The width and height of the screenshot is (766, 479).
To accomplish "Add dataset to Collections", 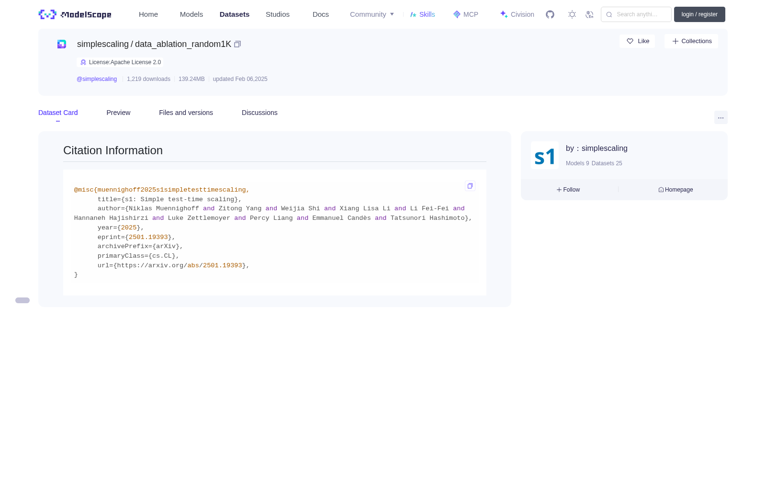I will point(691,41).
